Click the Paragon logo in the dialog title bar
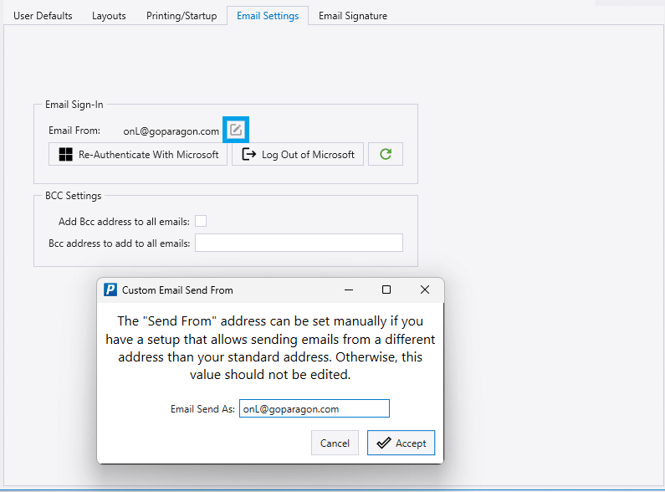The image size is (665, 492). point(110,290)
